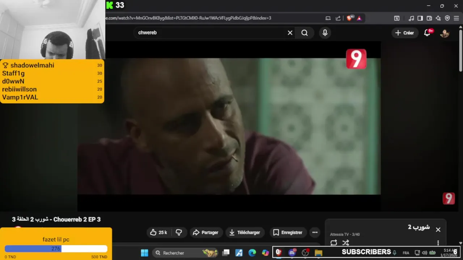
Task: Click the install-app icon in the address bar
Action: click(328, 18)
